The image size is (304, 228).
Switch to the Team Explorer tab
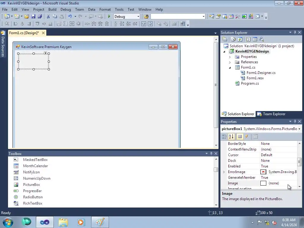point(271,114)
